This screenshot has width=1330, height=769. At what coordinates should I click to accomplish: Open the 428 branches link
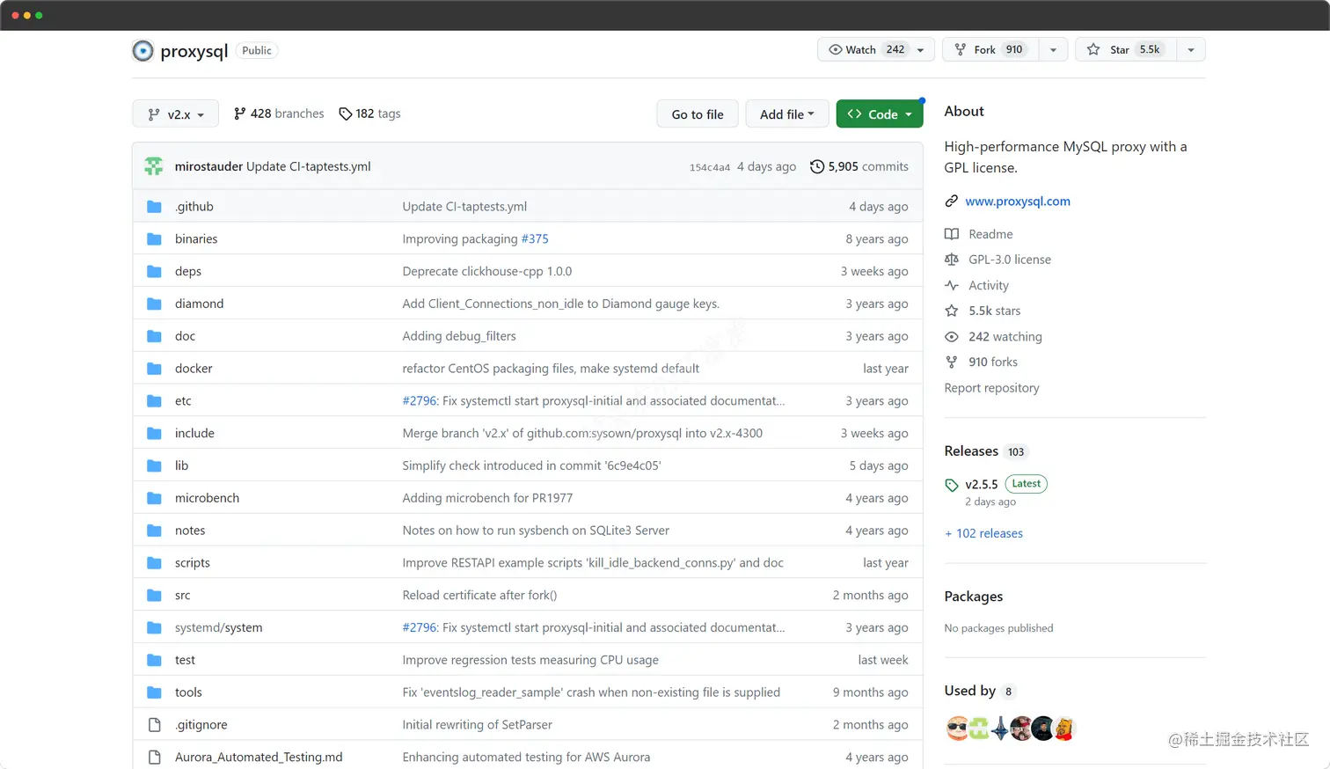click(279, 114)
